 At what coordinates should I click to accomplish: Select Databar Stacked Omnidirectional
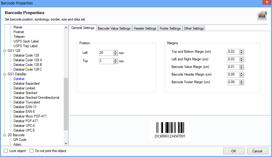(36, 98)
